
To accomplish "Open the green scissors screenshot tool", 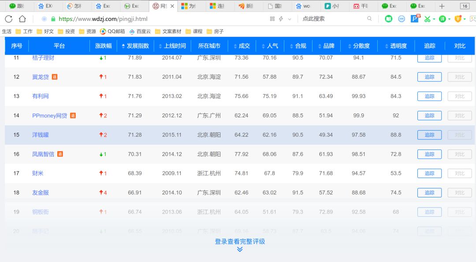I will click(427, 19).
